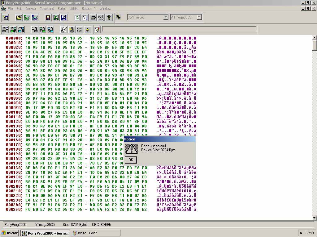
Task: Click Read Program memory icon marked P
Action: (x=13, y=30)
